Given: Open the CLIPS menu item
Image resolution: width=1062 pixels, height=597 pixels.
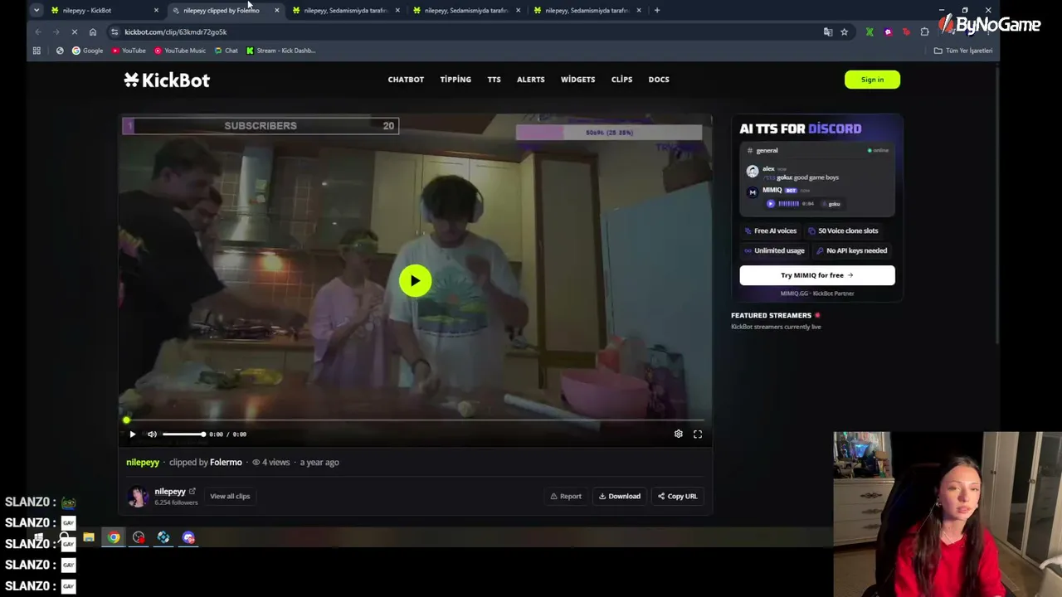Looking at the screenshot, I should (x=621, y=80).
